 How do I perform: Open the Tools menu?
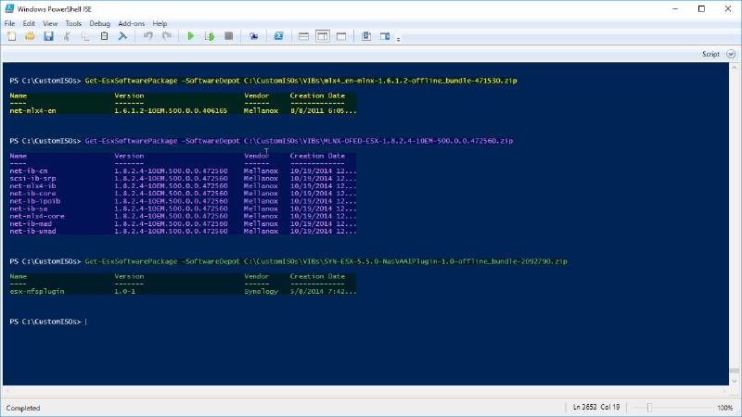(73, 24)
